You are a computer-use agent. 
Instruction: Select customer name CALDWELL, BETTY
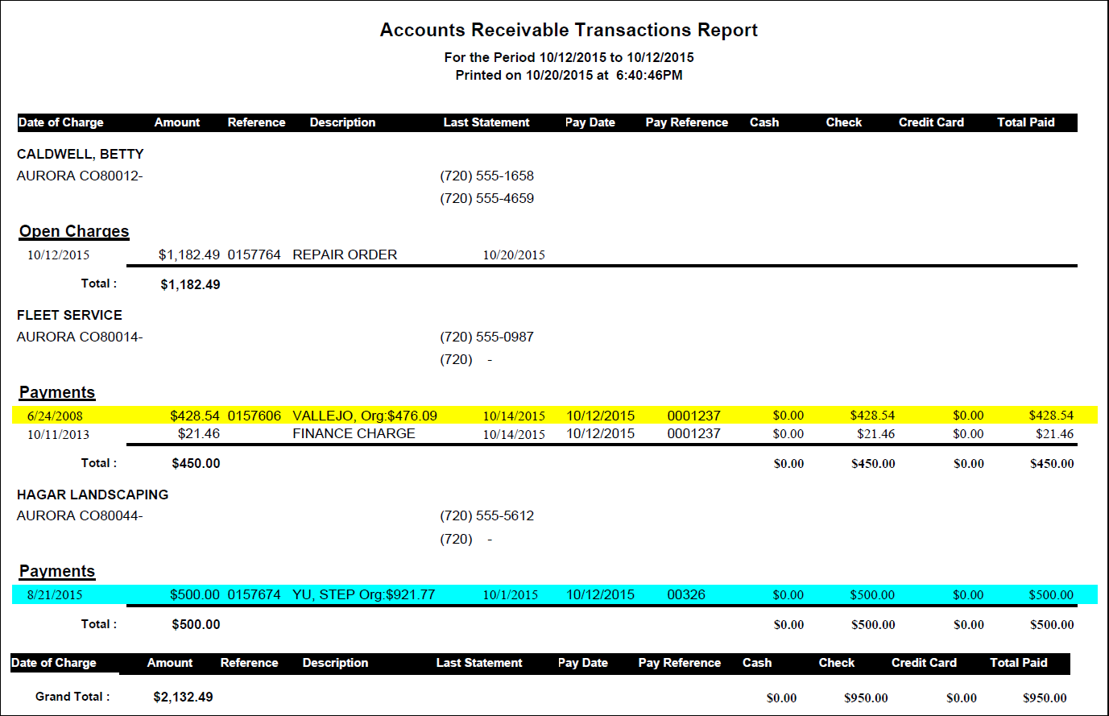coord(81,154)
